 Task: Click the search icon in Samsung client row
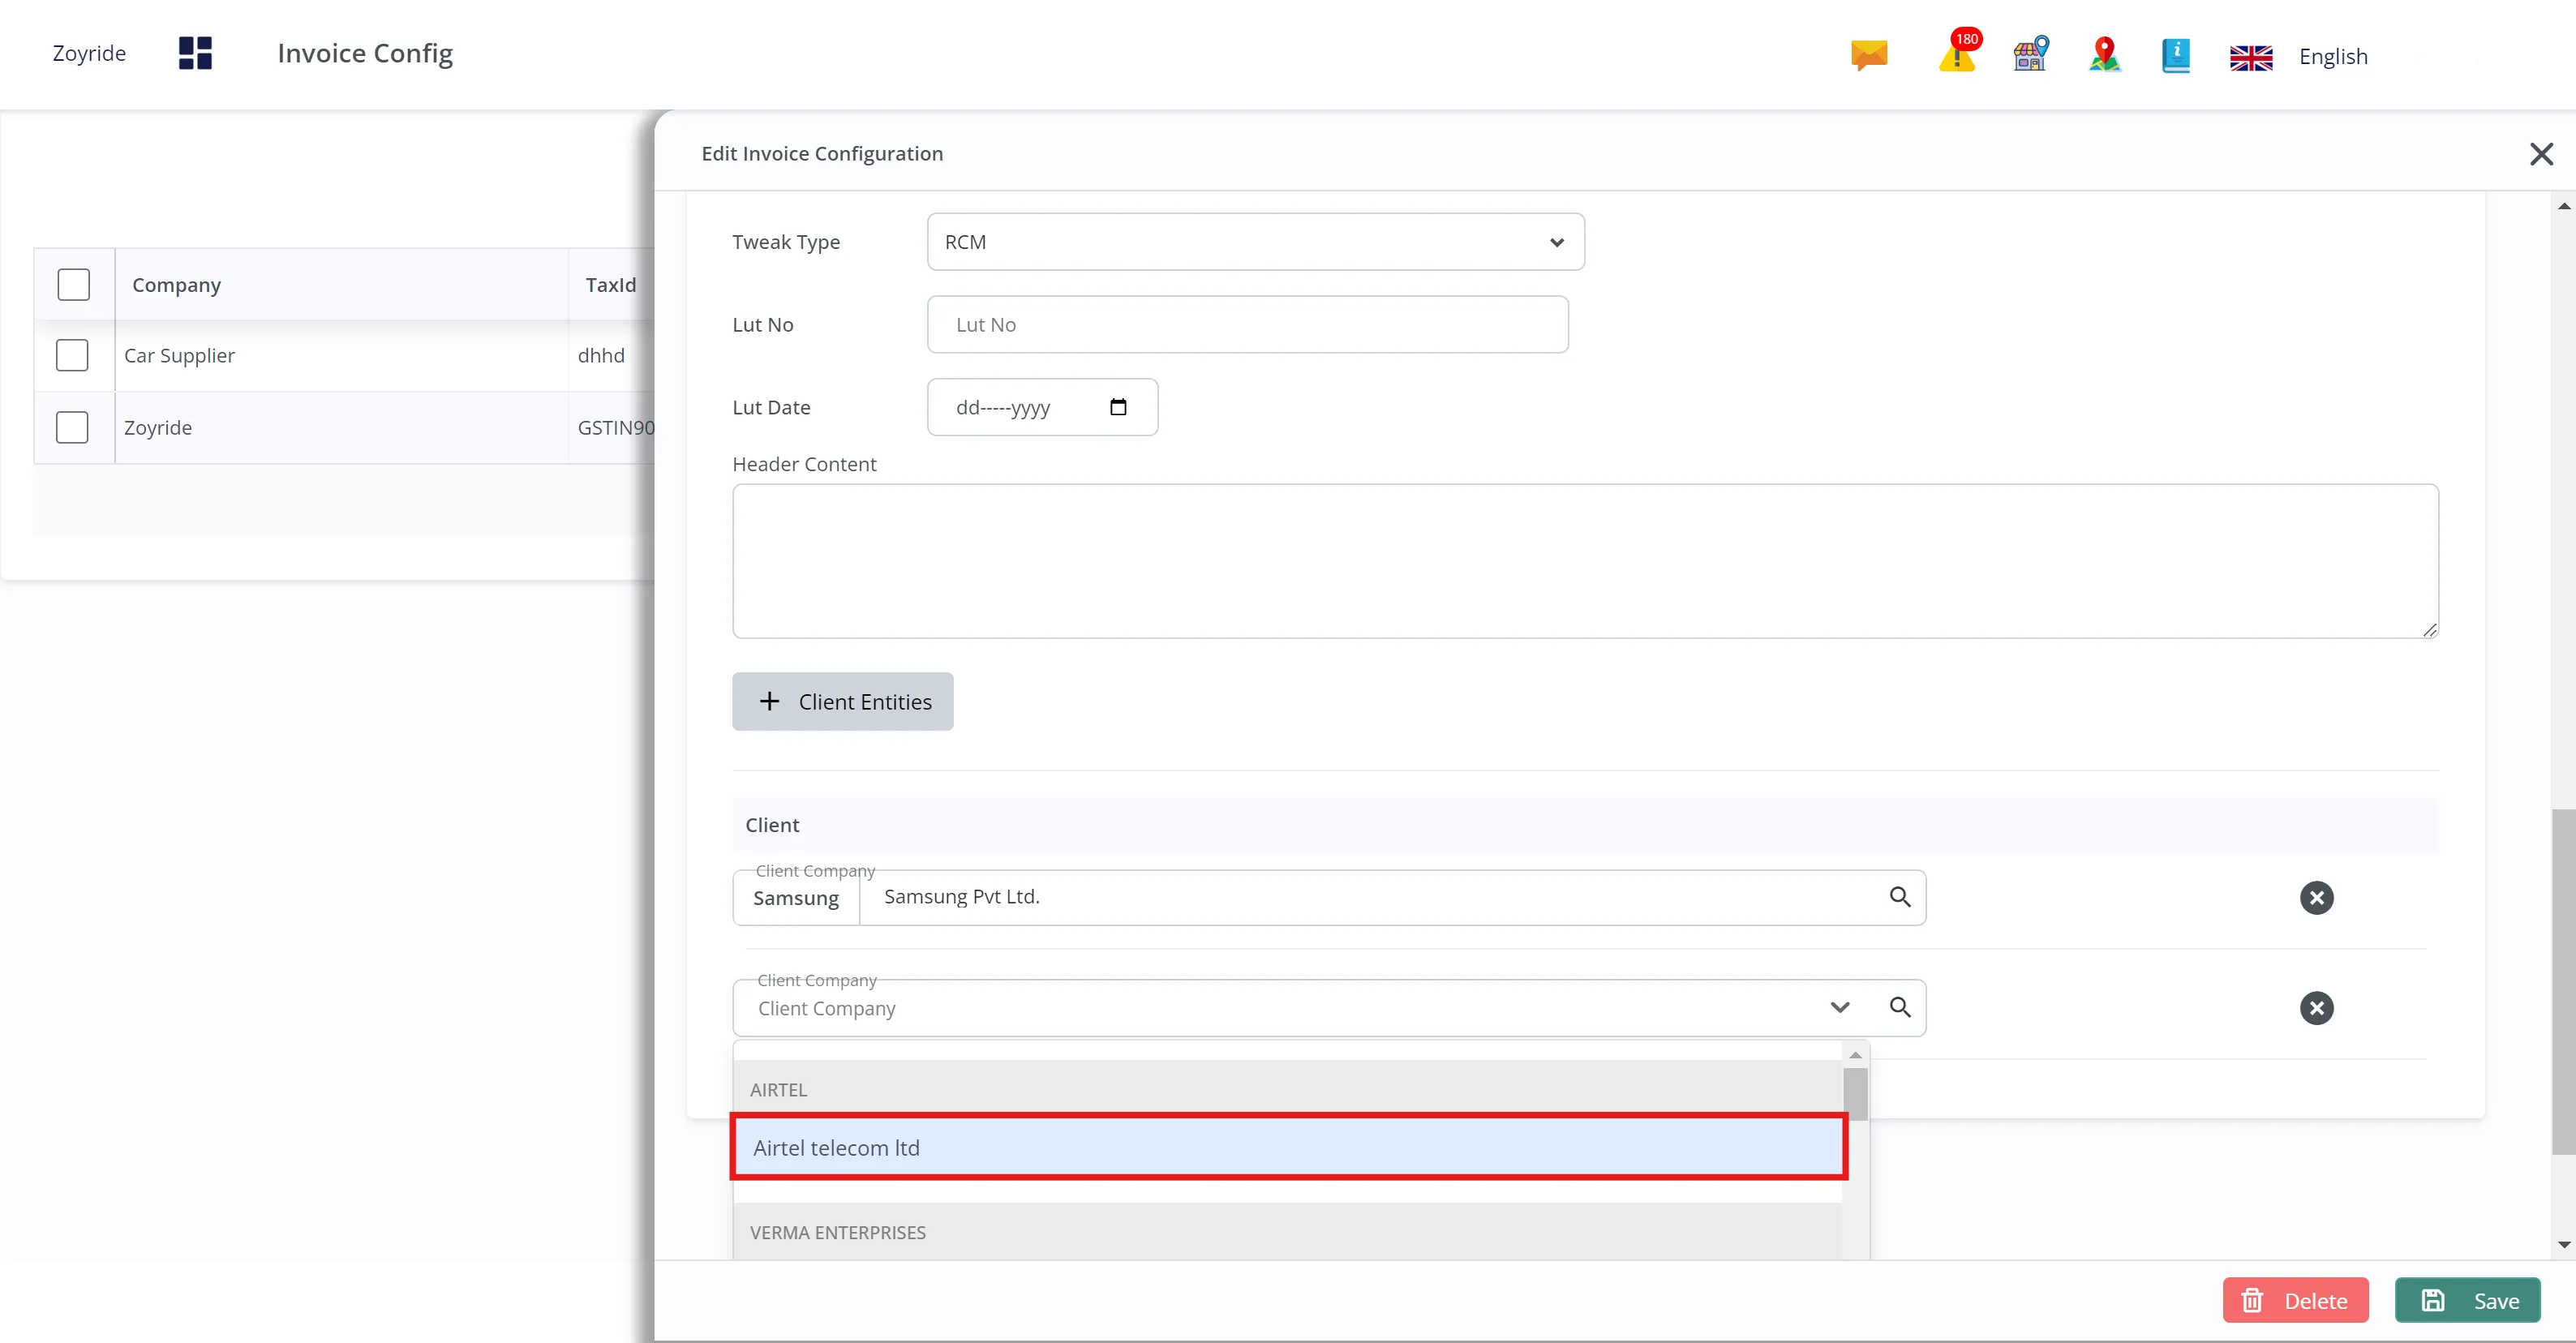[x=1900, y=897]
